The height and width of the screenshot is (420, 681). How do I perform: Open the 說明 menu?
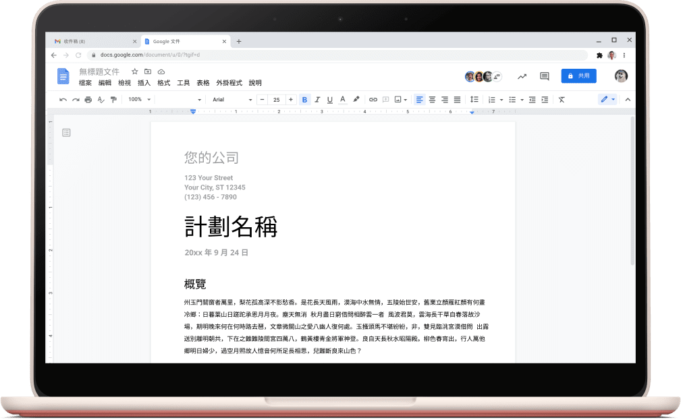pos(255,83)
